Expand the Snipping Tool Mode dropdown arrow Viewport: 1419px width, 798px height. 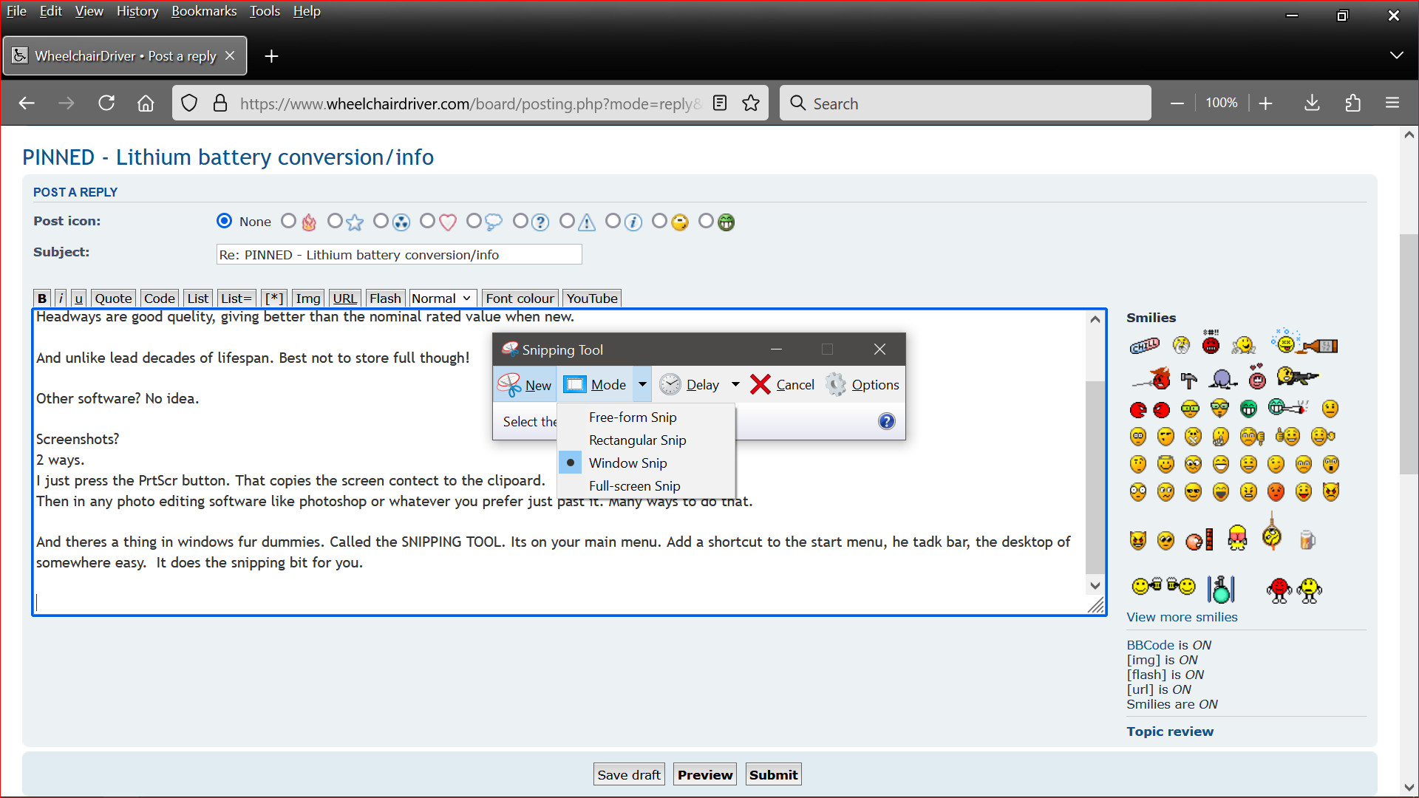click(642, 384)
